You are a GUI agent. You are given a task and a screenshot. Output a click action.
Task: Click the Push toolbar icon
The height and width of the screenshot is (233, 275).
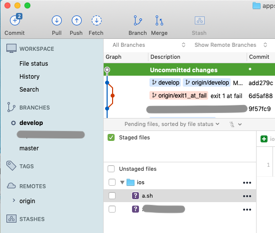pos(76,20)
